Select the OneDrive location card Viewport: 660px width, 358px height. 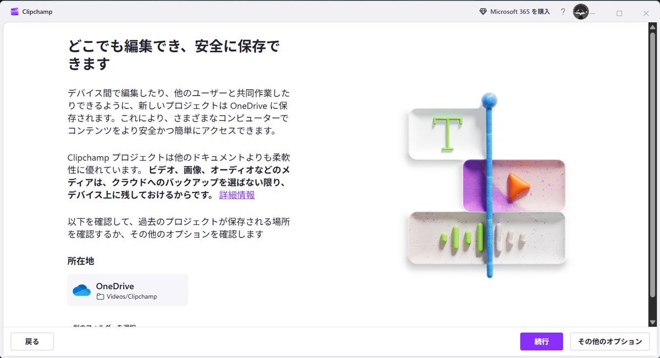click(x=128, y=290)
